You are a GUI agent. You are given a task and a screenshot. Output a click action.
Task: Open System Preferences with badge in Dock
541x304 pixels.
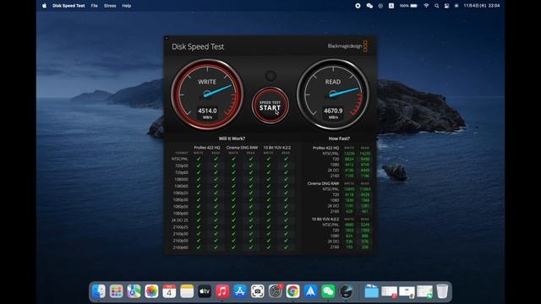pos(276,291)
